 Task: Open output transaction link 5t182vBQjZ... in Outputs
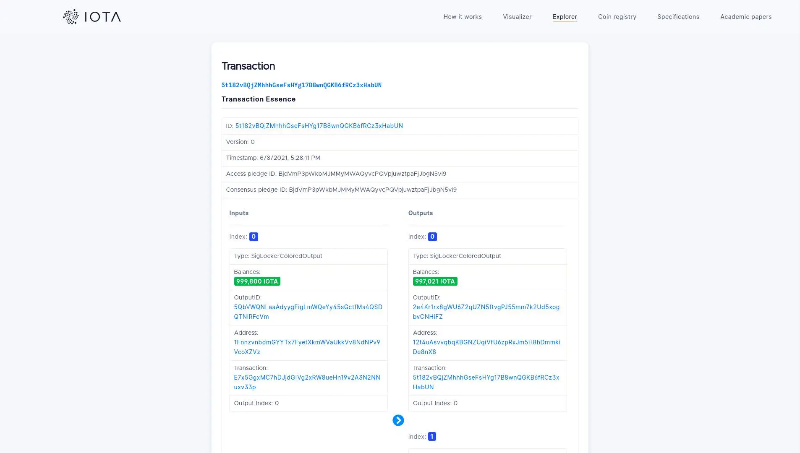coord(486,382)
